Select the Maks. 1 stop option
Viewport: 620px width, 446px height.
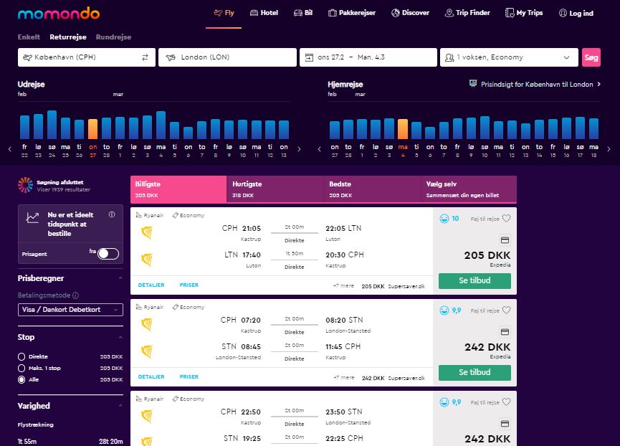coord(22,368)
